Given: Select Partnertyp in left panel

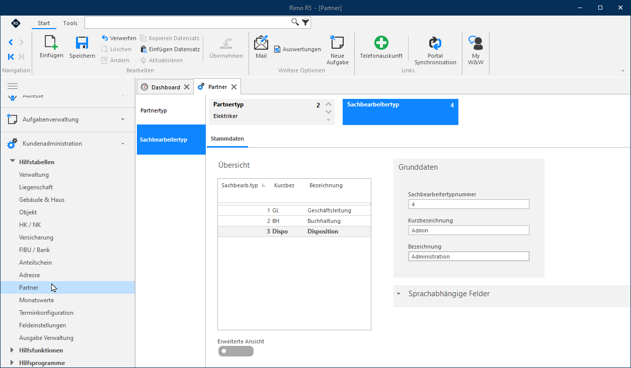Looking at the screenshot, I should (x=171, y=110).
